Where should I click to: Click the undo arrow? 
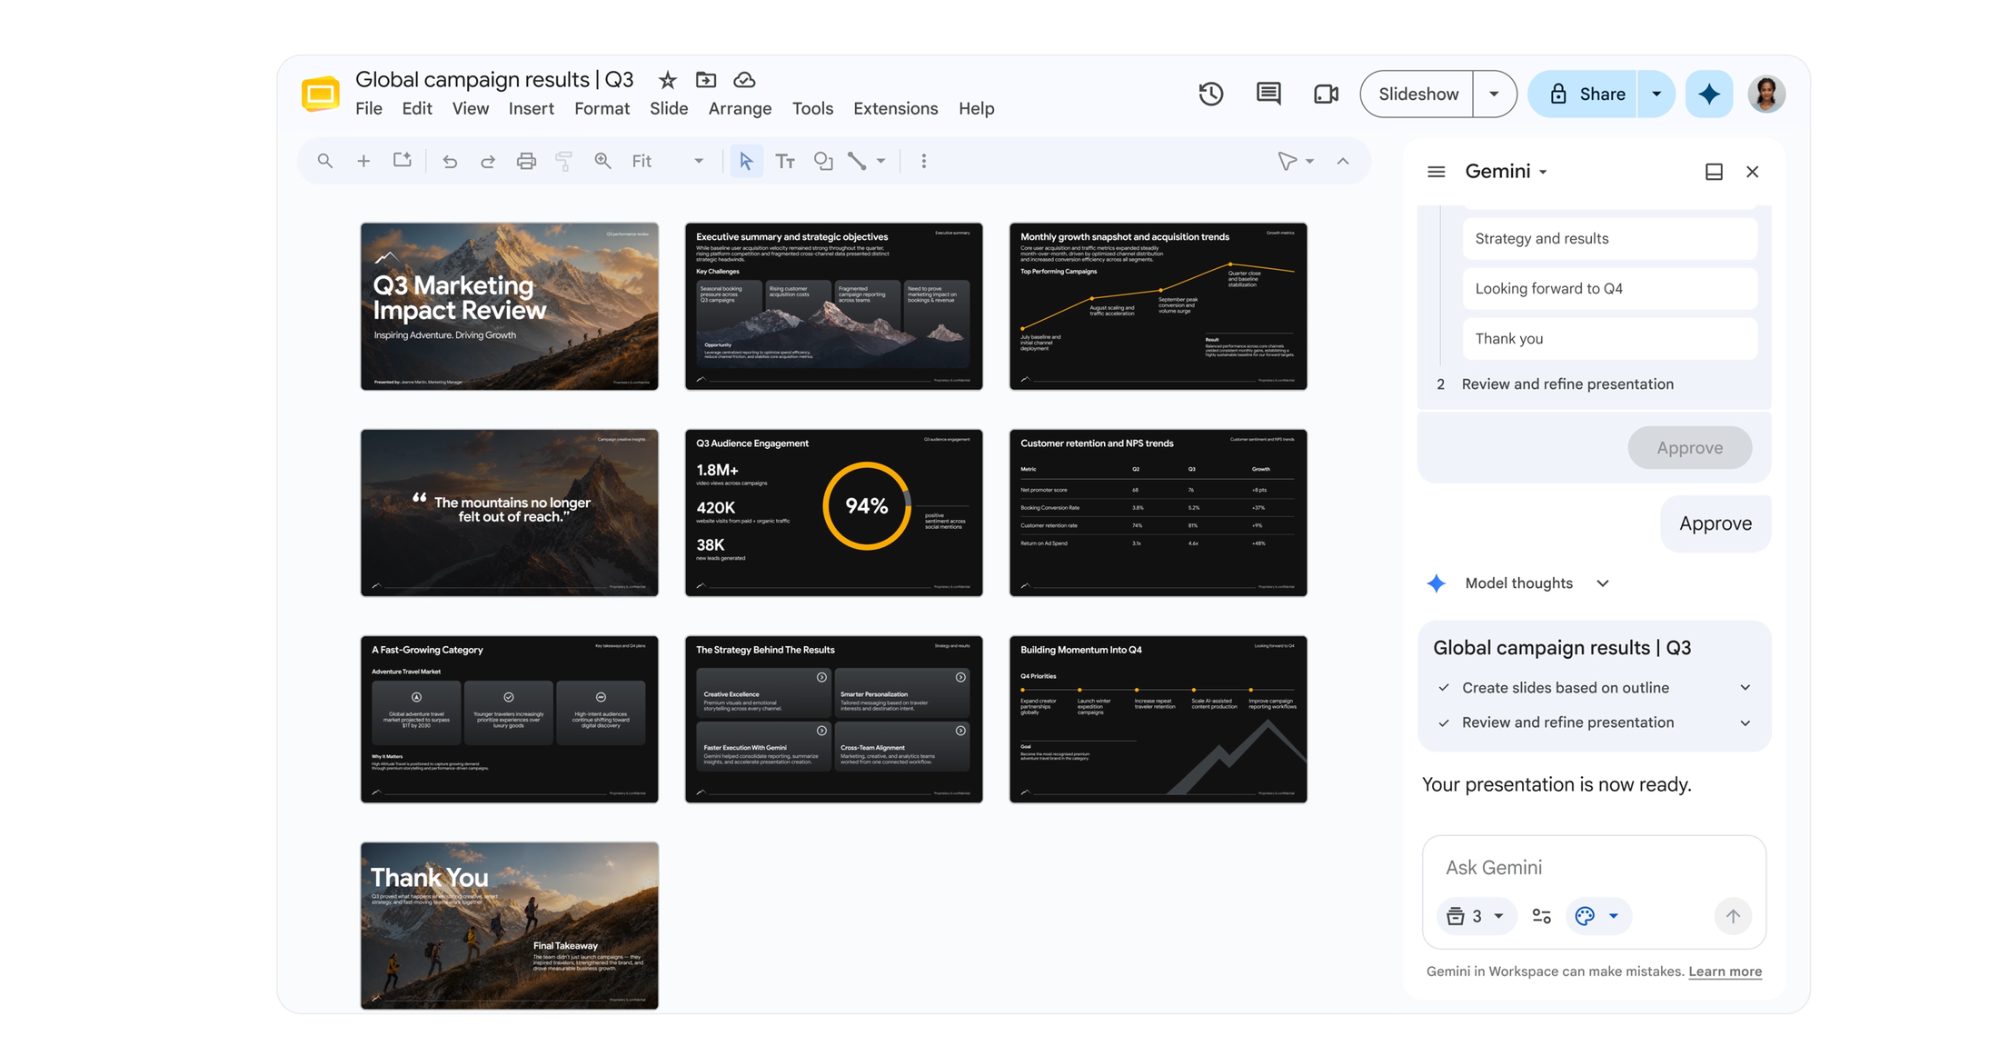coord(450,161)
